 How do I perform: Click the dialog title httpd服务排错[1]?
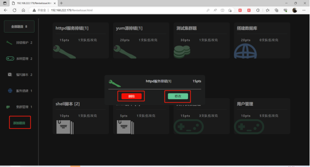click(159, 81)
